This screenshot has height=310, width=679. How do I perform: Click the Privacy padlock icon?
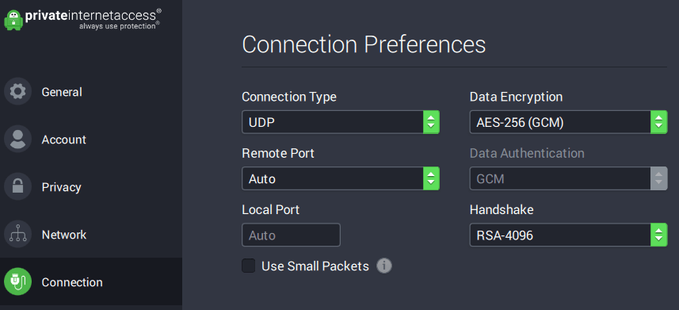pyautogui.click(x=17, y=187)
